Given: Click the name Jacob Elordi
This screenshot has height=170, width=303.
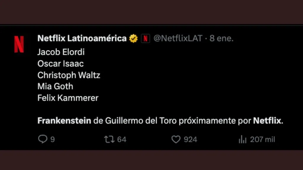Looking at the screenshot, I should click(x=61, y=52).
